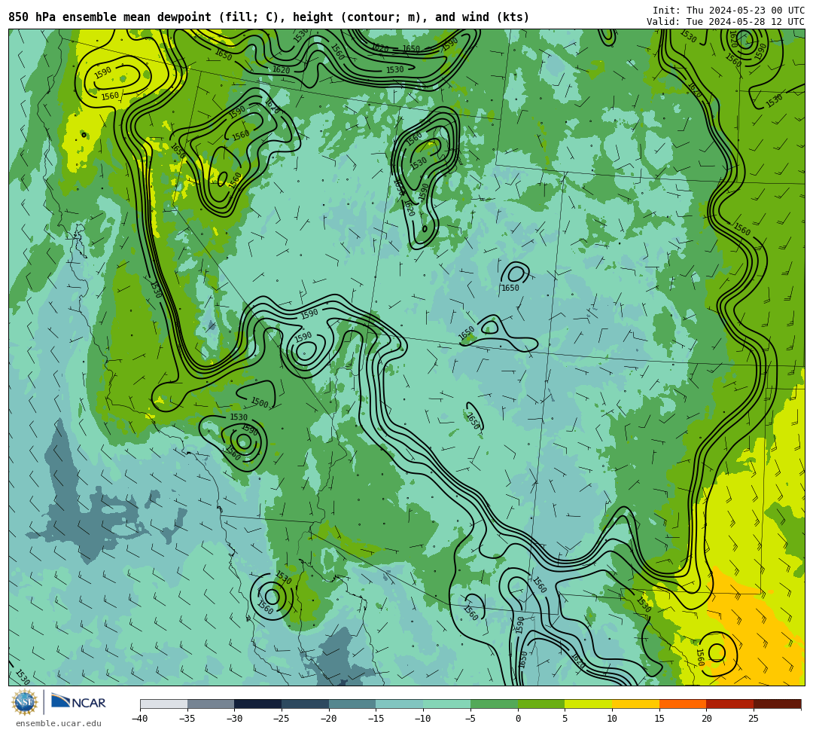Click the -5 colorbar tick label
813x733 pixels.
[x=470, y=719]
